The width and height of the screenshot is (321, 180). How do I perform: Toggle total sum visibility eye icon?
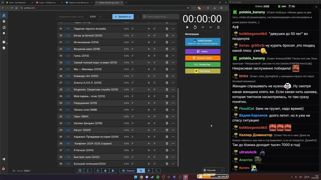pyautogui.click(x=14, y=171)
